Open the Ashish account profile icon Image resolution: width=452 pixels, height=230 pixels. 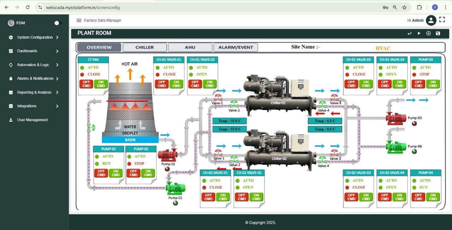click(x=431, y=20)
